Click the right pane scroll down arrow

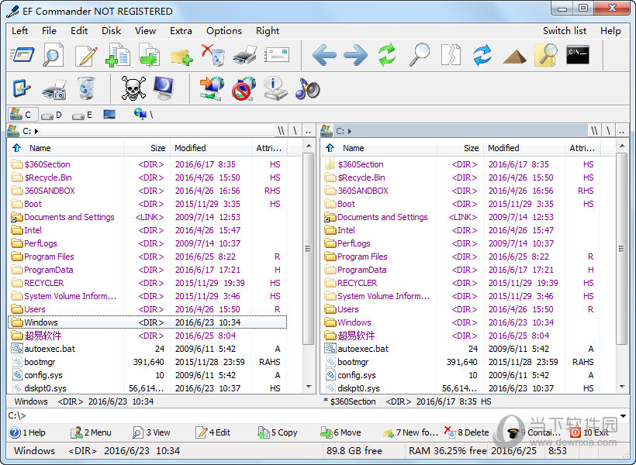pos(622,387)
